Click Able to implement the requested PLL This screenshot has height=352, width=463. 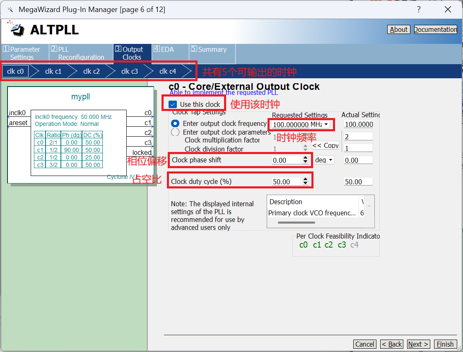coord(224,92)
